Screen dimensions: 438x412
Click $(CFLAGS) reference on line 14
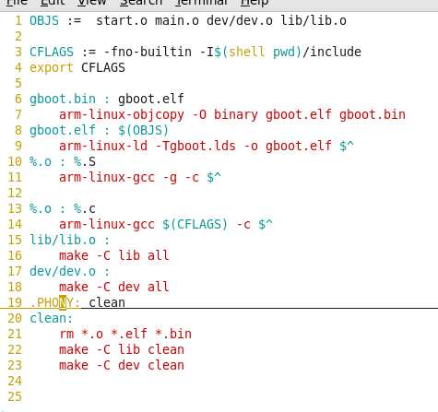pos(195,224)
